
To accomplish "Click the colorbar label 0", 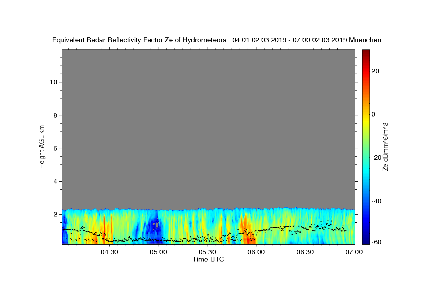I will click(x=373, y=114).
